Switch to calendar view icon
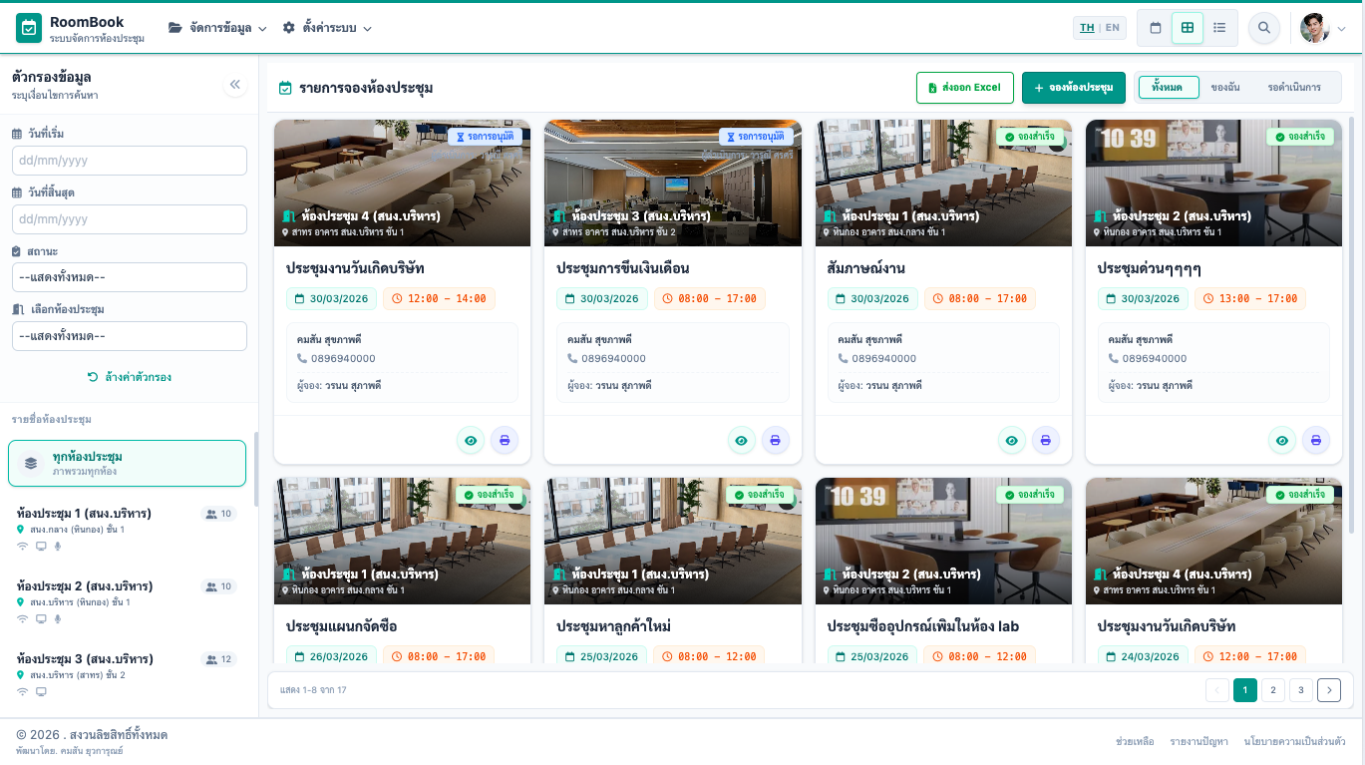 [1156, 28]
